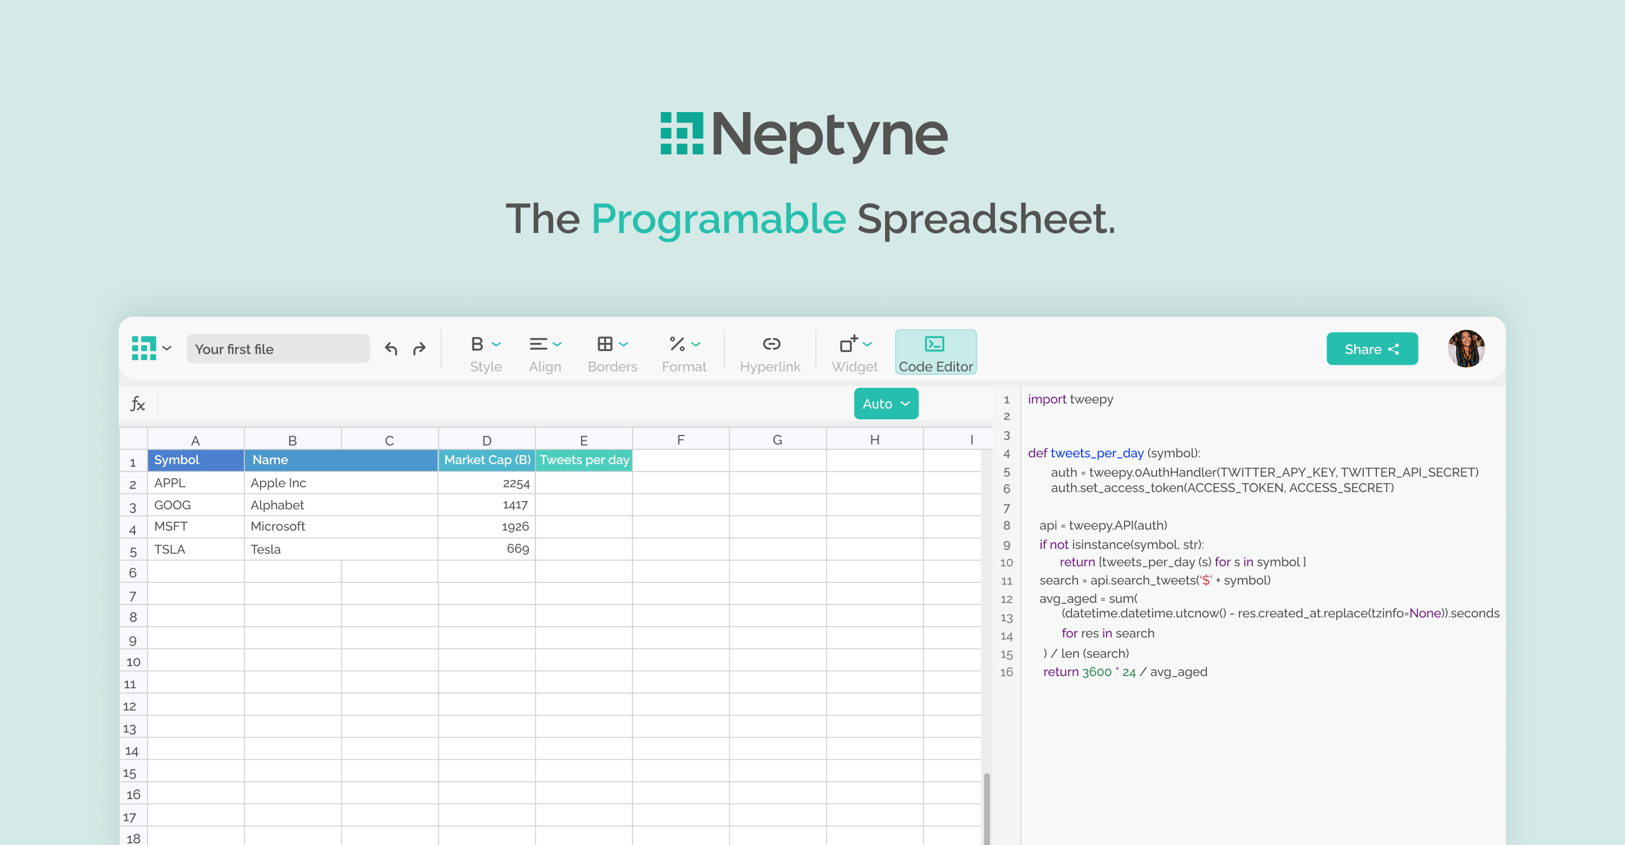This screenshot has width=1625, height=845.
Task: Click the undo arrow icon
Action: point(391,349)
